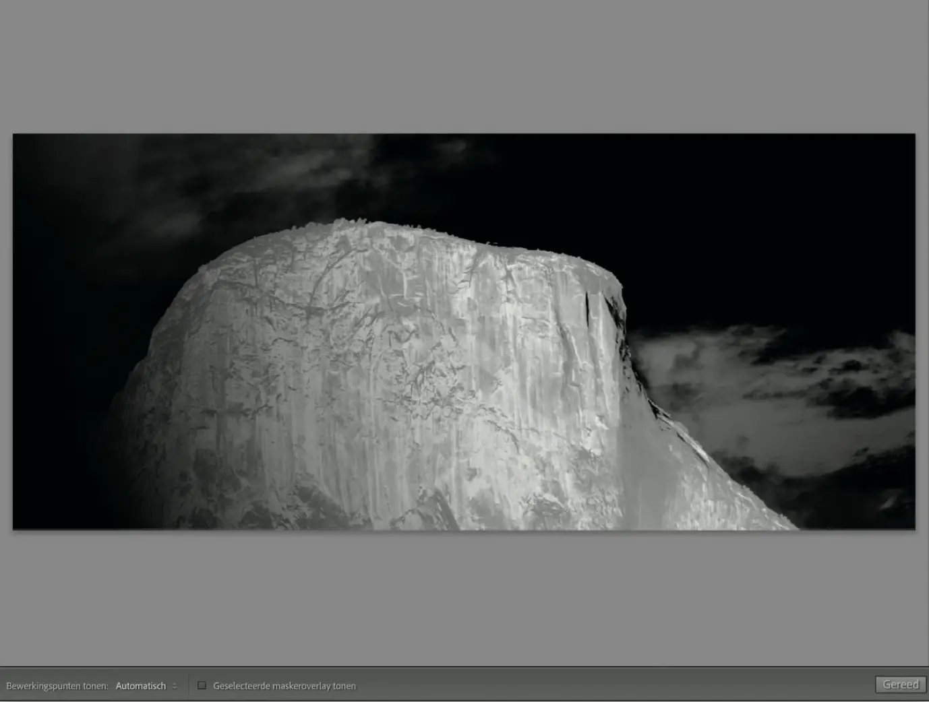This screenshot has height=702, width=929.
Task: Open the Bewerkingspunten tonen Automatisch dropdown
Action: pos(146,686)
